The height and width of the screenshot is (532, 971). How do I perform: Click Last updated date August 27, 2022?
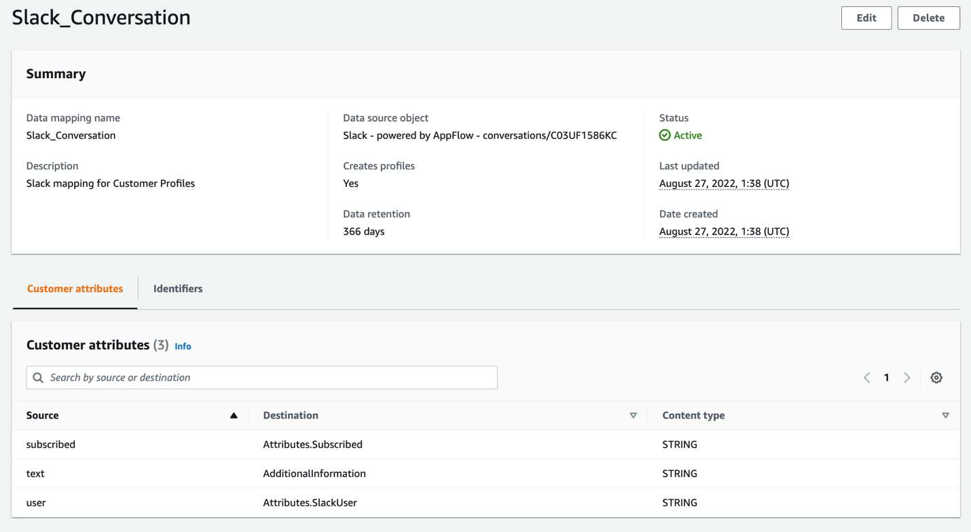(x=724, y=183)
